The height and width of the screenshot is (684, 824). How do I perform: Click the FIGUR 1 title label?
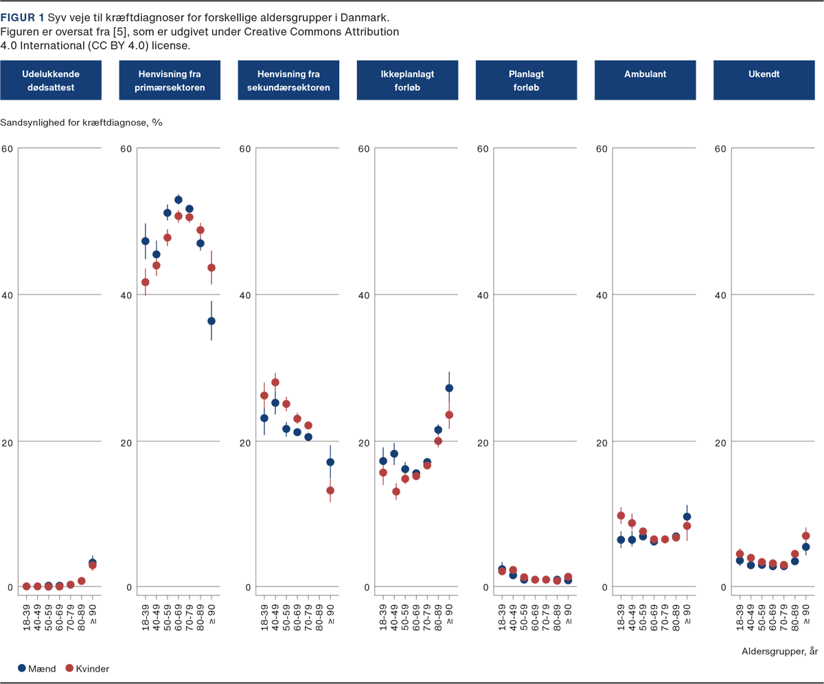click(23, 15)
